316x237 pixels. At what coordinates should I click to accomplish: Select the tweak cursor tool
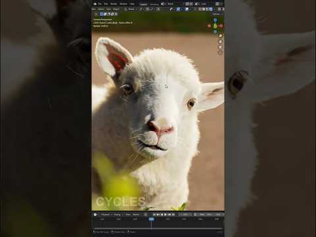96,14
